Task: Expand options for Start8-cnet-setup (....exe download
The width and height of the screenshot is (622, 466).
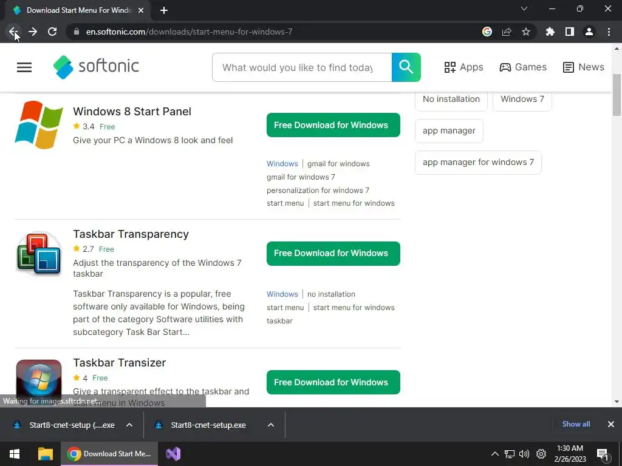Action: point(129,425)
